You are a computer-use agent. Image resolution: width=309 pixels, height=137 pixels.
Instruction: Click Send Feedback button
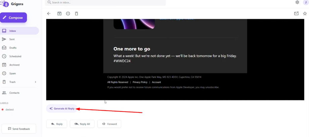click(19, 129)
